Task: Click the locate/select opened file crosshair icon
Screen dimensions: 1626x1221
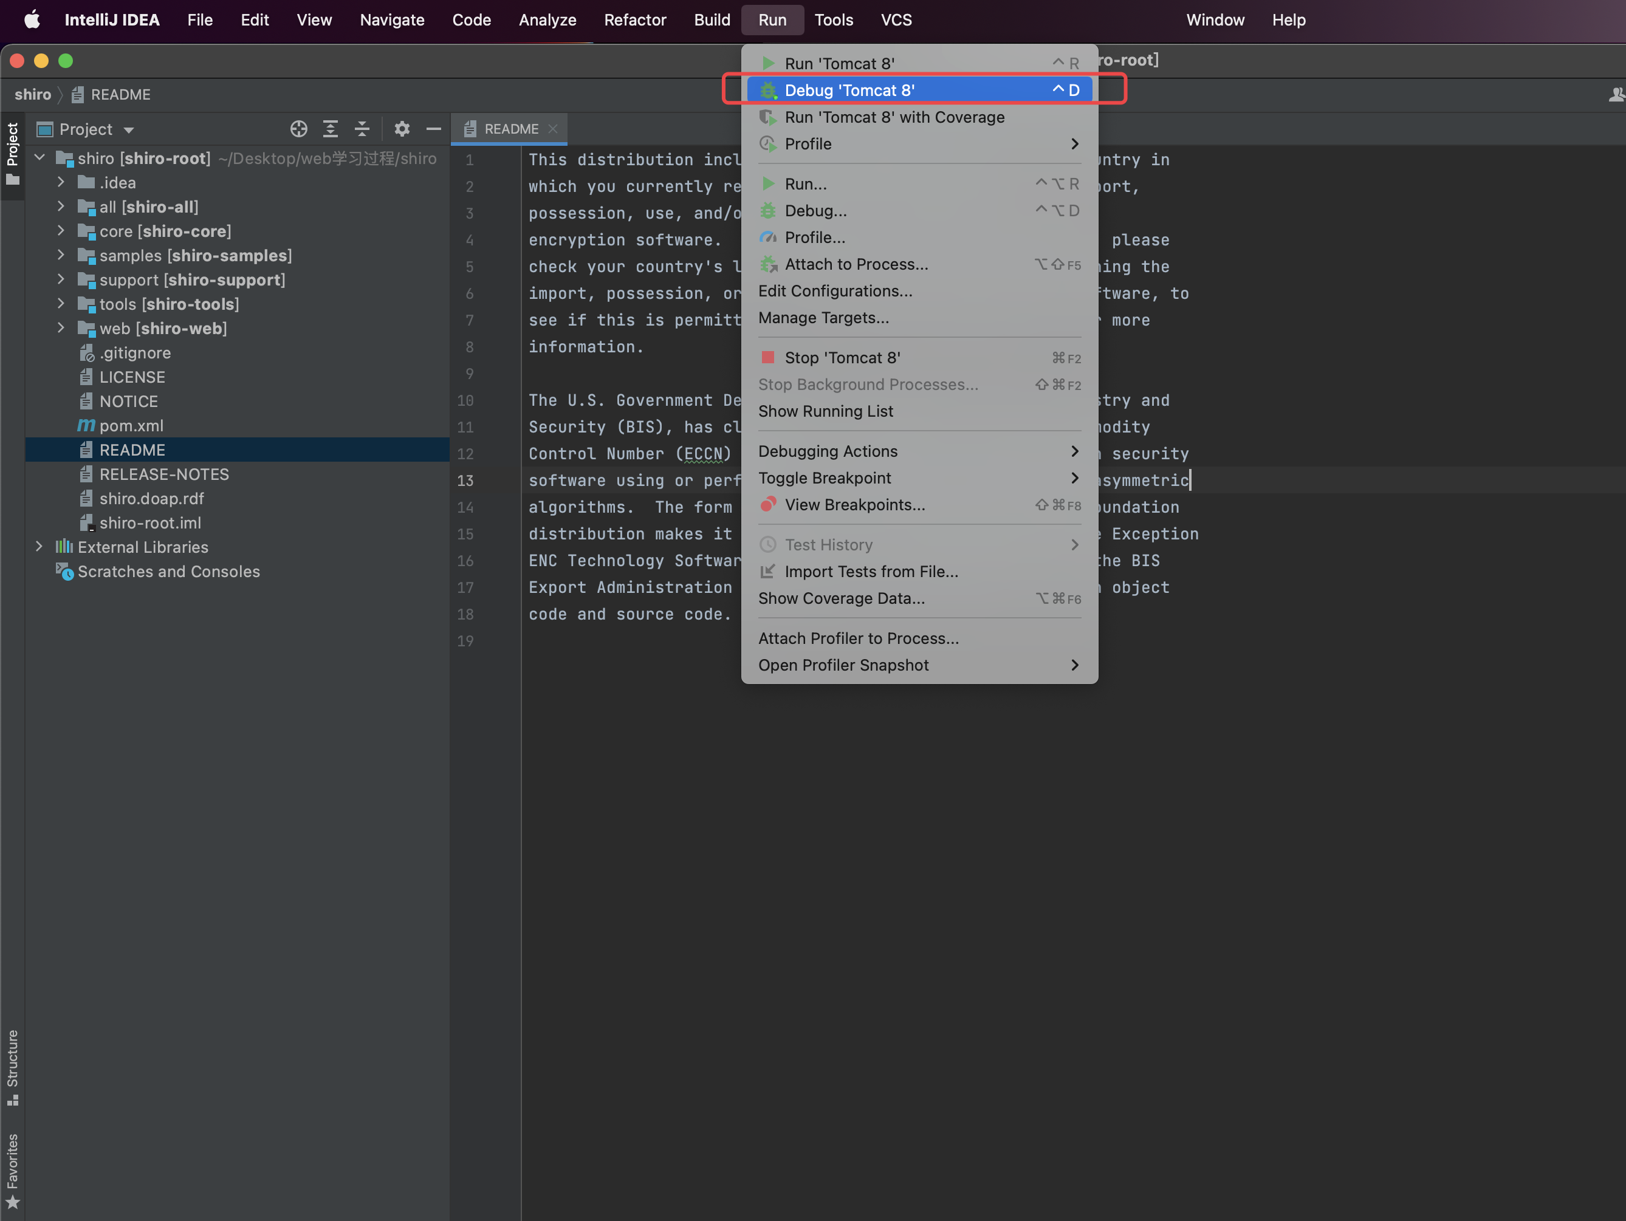Action: (298, 129)
